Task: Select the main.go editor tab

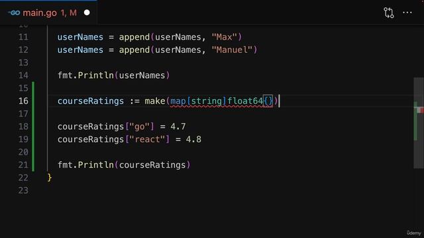Action: point(48,13)
